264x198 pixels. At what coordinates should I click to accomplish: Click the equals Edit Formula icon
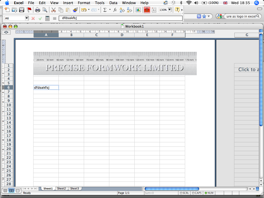(55, 18)
